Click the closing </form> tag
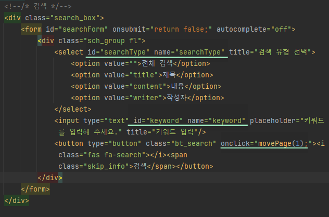329x217 pixels. point(35,189)
